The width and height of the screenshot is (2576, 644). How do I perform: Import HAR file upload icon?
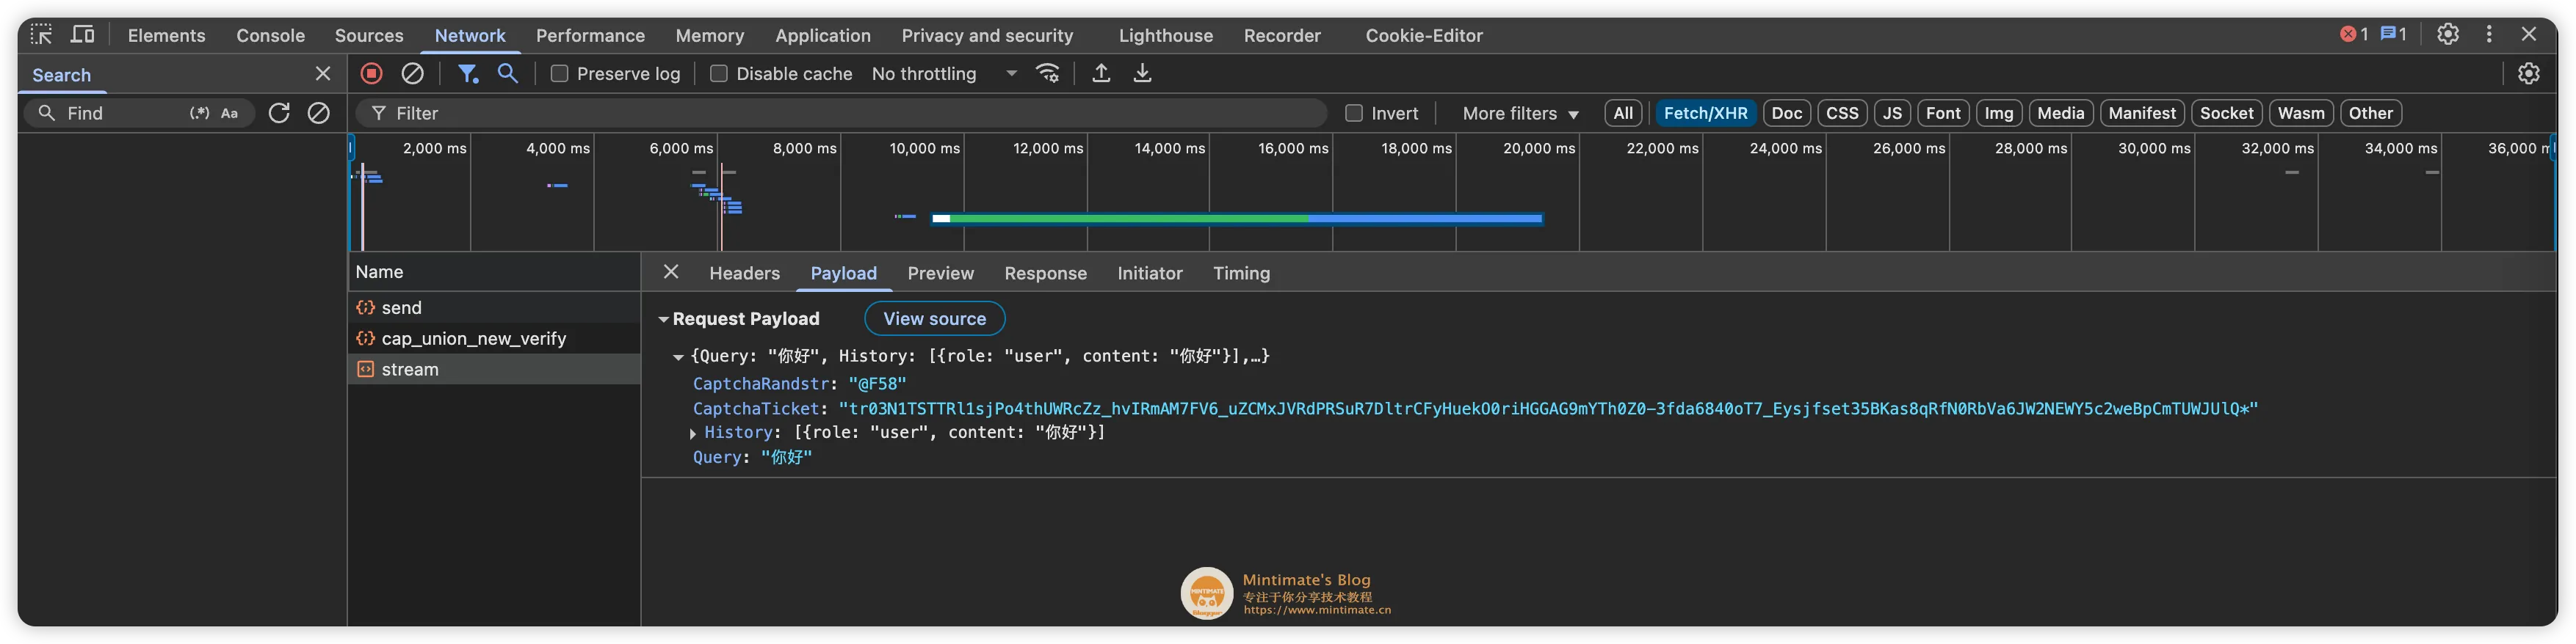pos(1101,73)
